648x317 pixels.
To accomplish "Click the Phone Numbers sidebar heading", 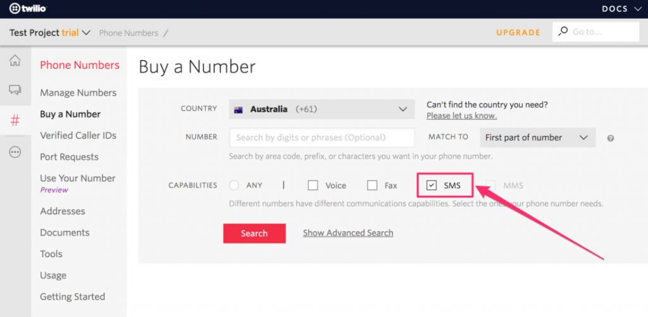I will pyautogui.click(x=80, y=65).
